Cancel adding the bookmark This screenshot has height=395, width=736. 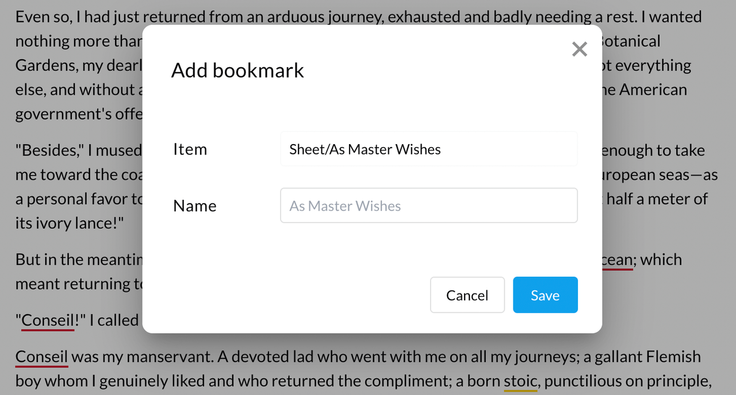pyautogui.click(x=467, y=295)
